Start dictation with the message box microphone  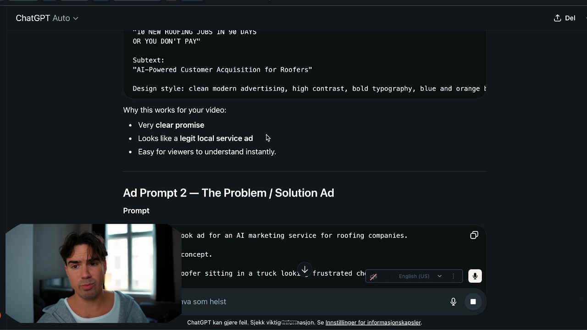point(453,302)
